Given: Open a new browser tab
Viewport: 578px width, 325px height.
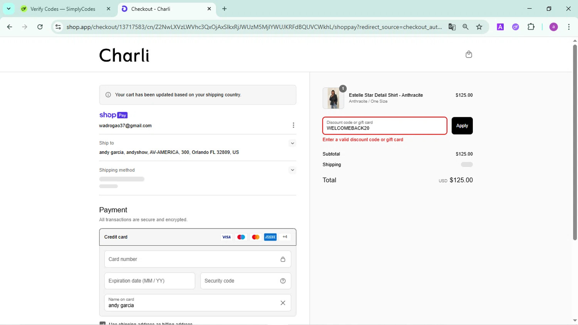Looking at the screenshot, I should click(225, 9).
